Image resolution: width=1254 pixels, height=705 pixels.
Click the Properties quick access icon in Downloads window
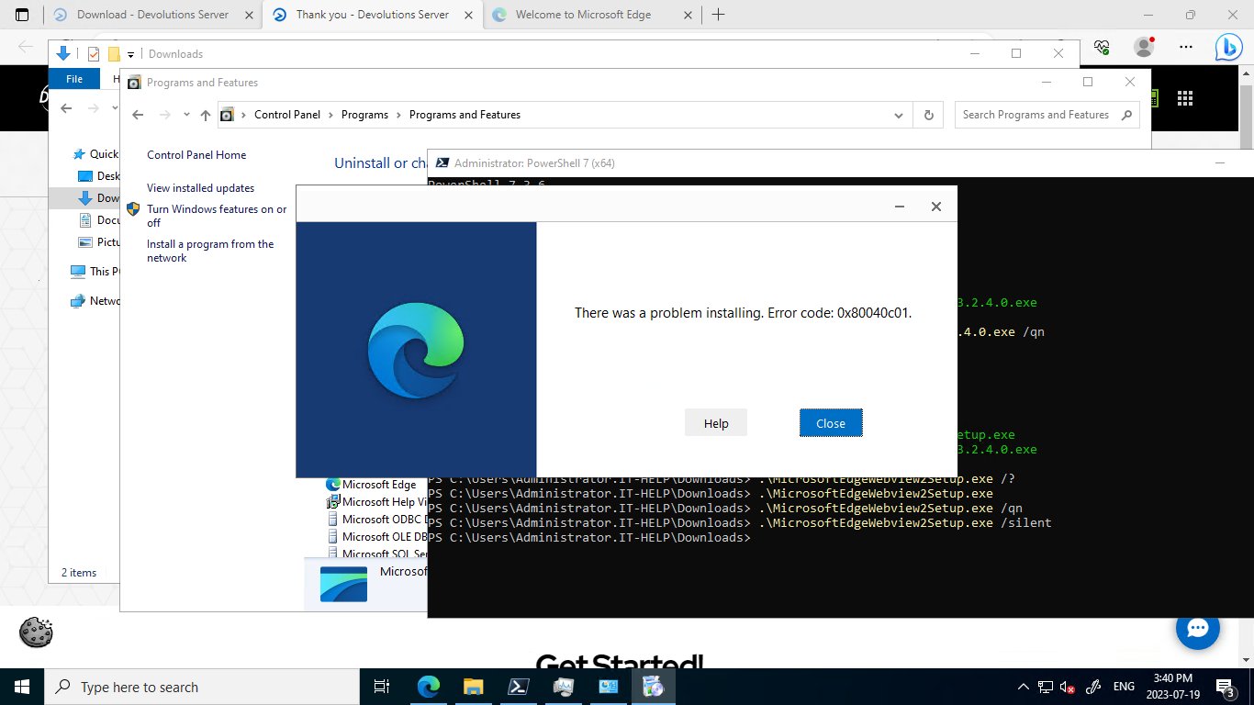click(93, 54)
